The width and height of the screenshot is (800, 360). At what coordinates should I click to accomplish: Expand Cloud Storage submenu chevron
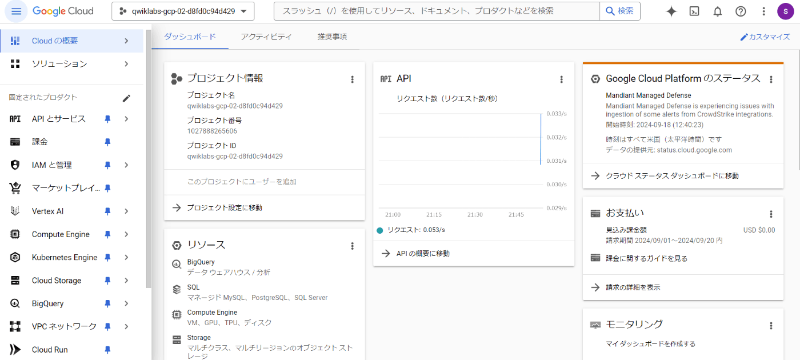[126, 281]
